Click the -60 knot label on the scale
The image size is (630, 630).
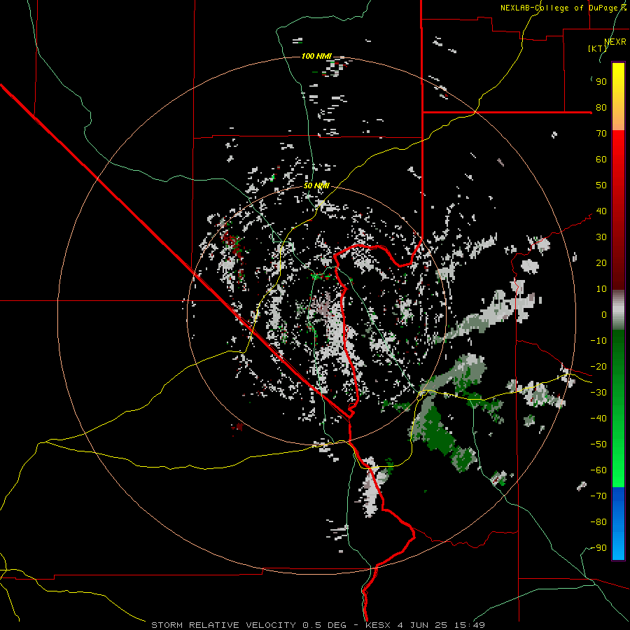(598, 470)
